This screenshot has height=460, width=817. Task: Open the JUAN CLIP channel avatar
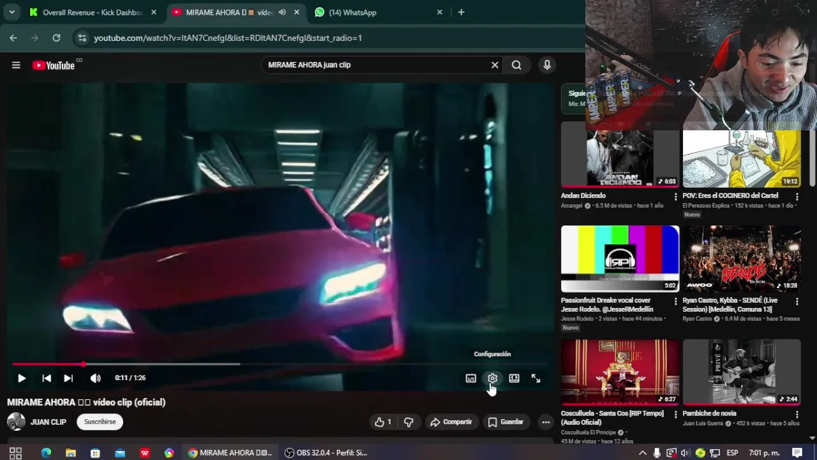coord(16,422)
